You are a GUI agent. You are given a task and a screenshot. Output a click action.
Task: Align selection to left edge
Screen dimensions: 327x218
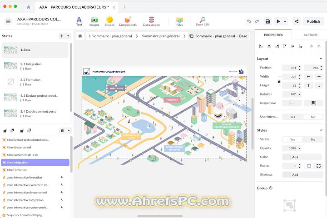[x=261, y=46]
